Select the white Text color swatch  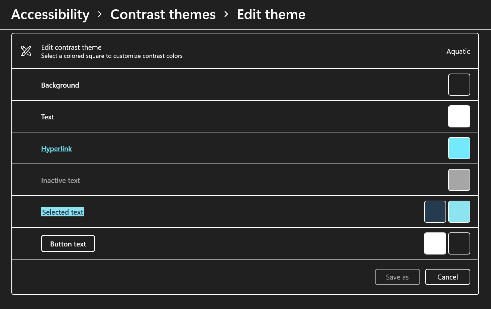pyautogui.click(x=459, y=116)
